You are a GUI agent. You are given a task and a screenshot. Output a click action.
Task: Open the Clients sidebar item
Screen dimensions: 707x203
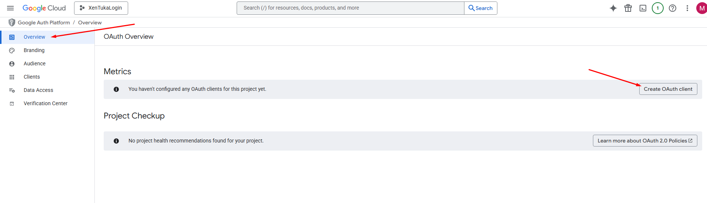click(x=47, y=77)
